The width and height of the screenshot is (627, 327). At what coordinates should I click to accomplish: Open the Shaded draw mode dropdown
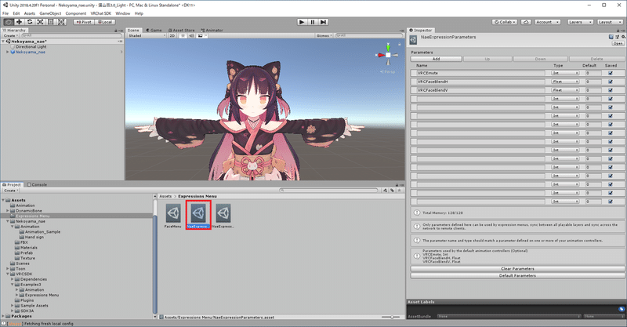(x=147, y=35)
